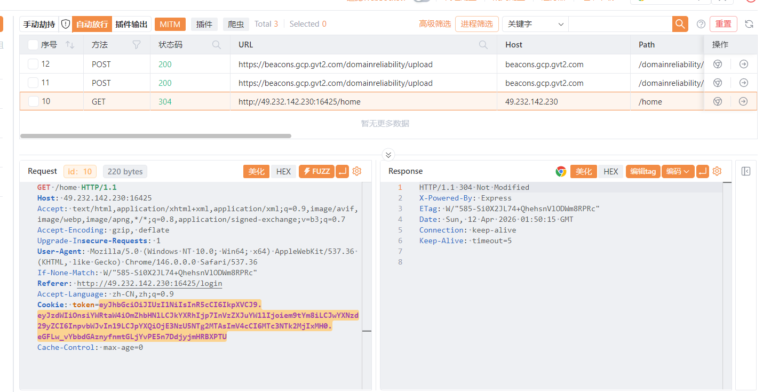Click the Request editor vertical scrollbar marker

click(367, 331)
